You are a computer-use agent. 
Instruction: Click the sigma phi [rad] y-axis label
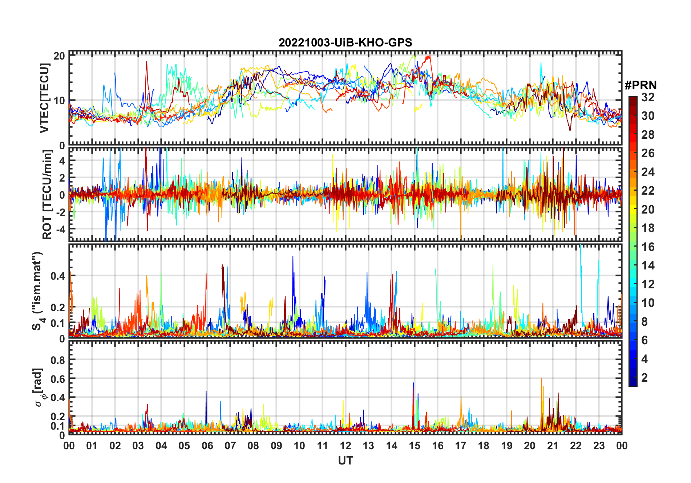click(x=40, y=387)
